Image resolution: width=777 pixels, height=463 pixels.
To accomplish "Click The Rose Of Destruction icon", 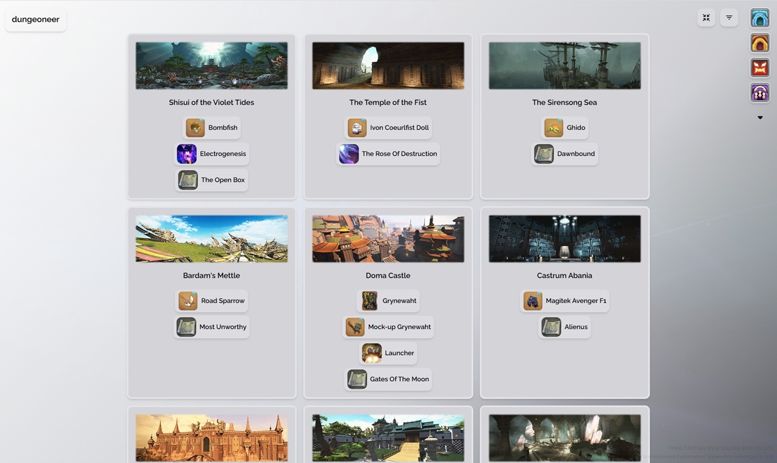I will [349, 154].
